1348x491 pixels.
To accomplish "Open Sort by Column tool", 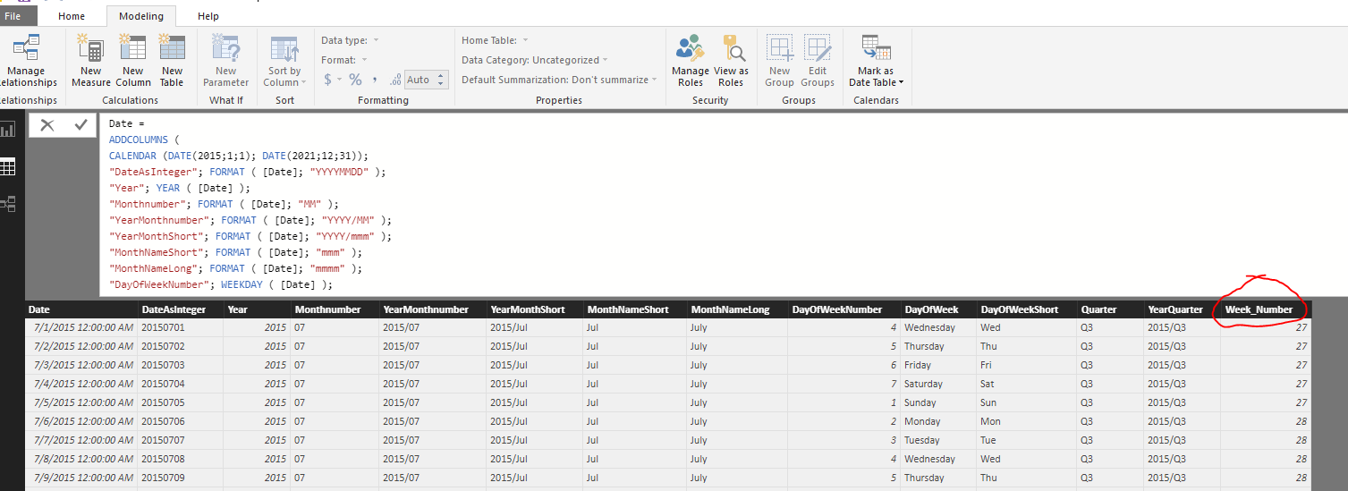I will (x=284, y=61).
